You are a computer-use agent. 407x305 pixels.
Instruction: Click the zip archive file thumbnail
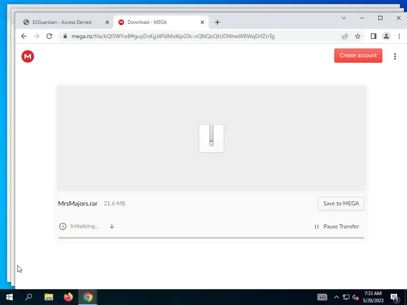(x=211, y=139)
